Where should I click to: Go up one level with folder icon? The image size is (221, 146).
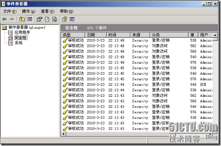coord(22,19)
